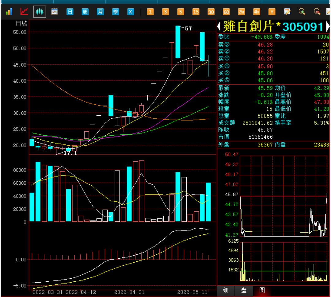Click the 卖③ price 46.28
This screenshot has height=297, width=331.
pos(265,45)
